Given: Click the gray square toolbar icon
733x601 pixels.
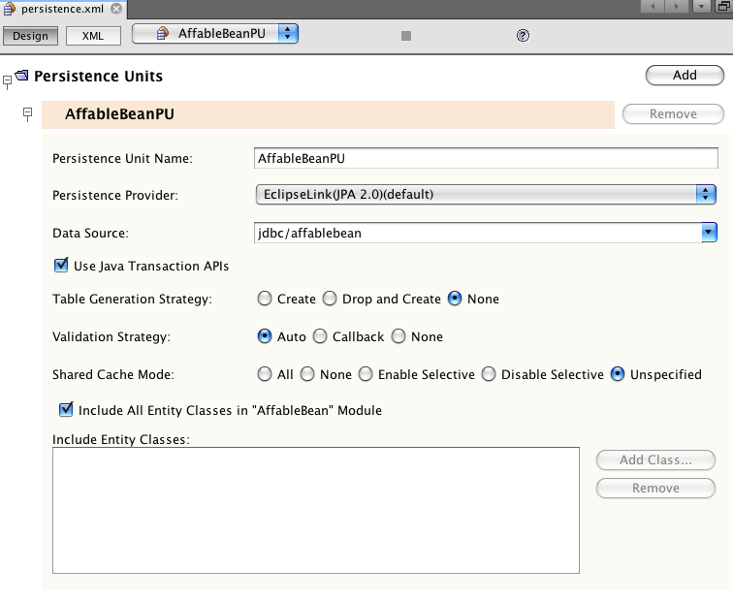Looking at the screenshot, I should (406, 36).
